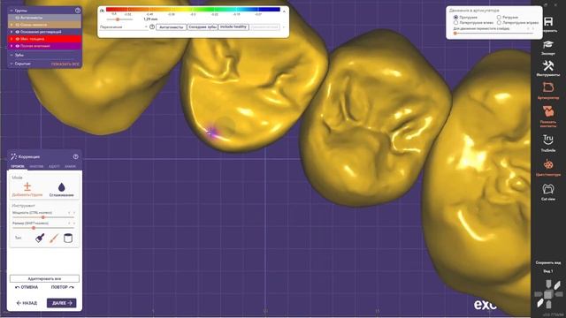Select Laterotrusion right radio button
This screenshot has width=566, height=318.
point(499,22)
